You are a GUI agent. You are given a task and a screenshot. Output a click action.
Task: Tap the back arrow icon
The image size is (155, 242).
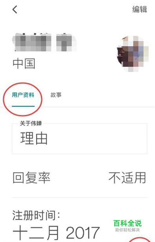[15, 10]
